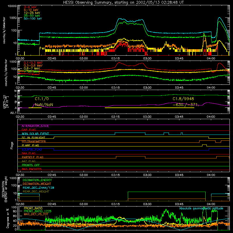
Task: Select the -630./-371. coordinate annotation
Action: [186, 105]
